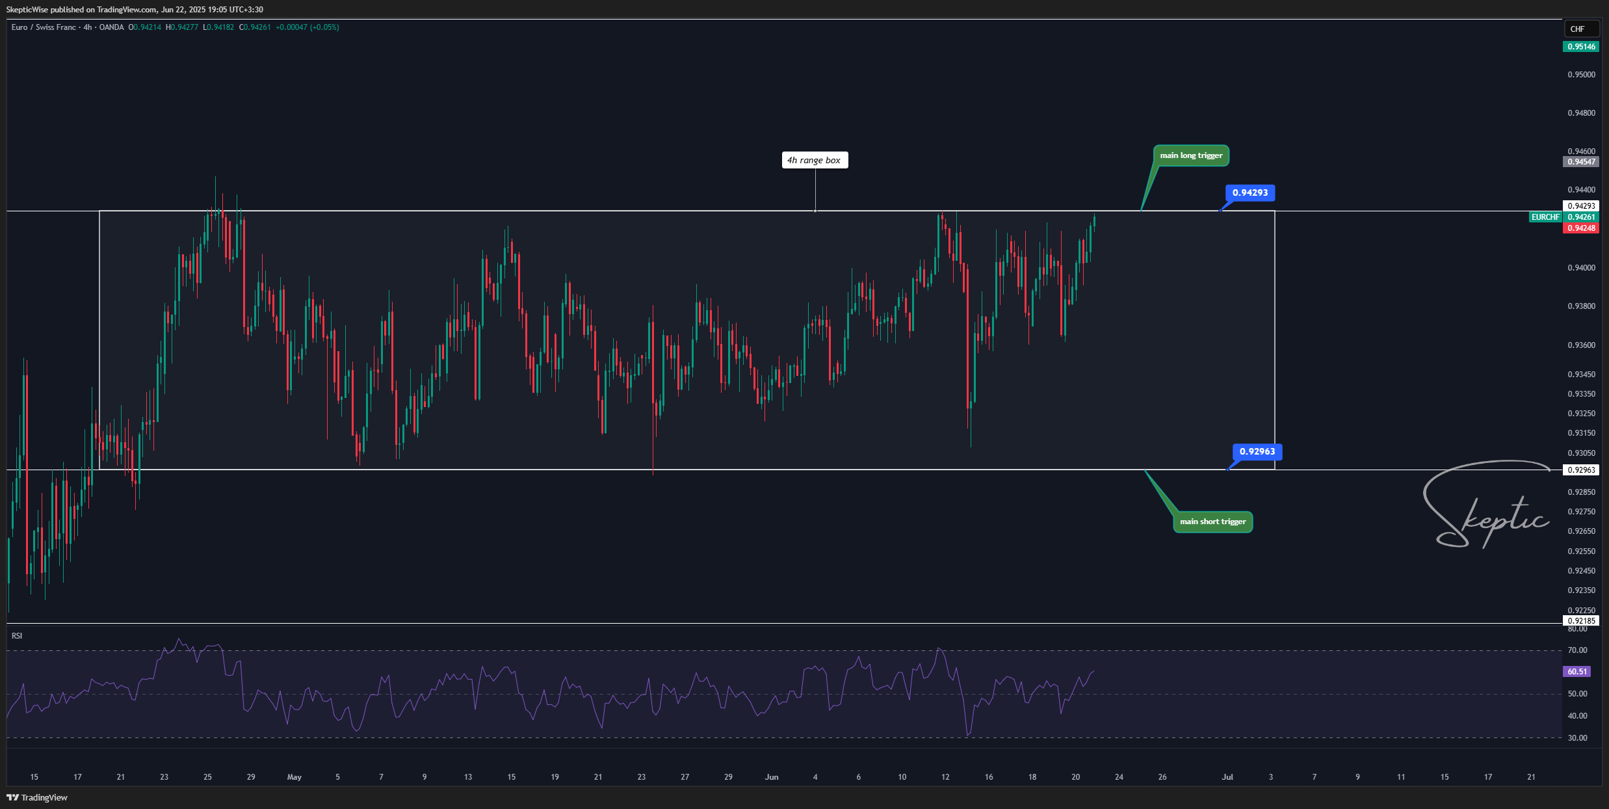Click the blue 0.92963 price callout

point(1257,451)
